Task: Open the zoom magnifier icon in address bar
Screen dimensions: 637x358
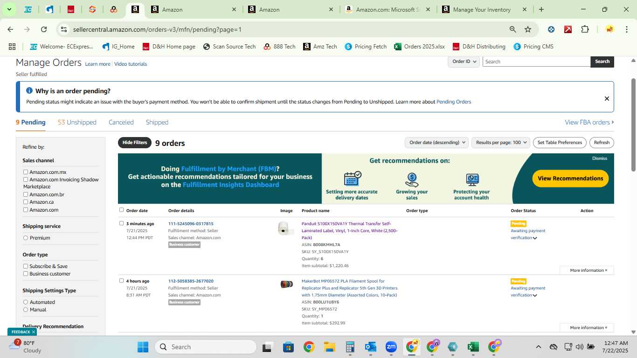Action: click(512, 29)
